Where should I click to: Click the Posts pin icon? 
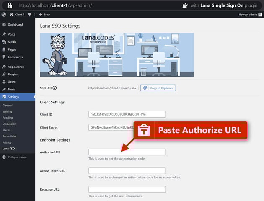(x=4, y=34)
